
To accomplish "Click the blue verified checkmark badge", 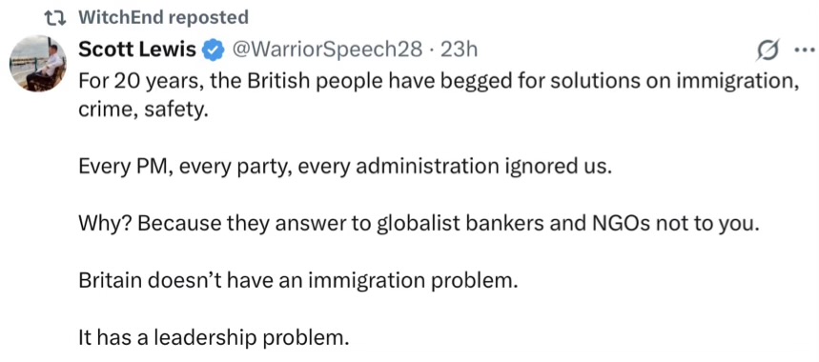I will point(214,50).
